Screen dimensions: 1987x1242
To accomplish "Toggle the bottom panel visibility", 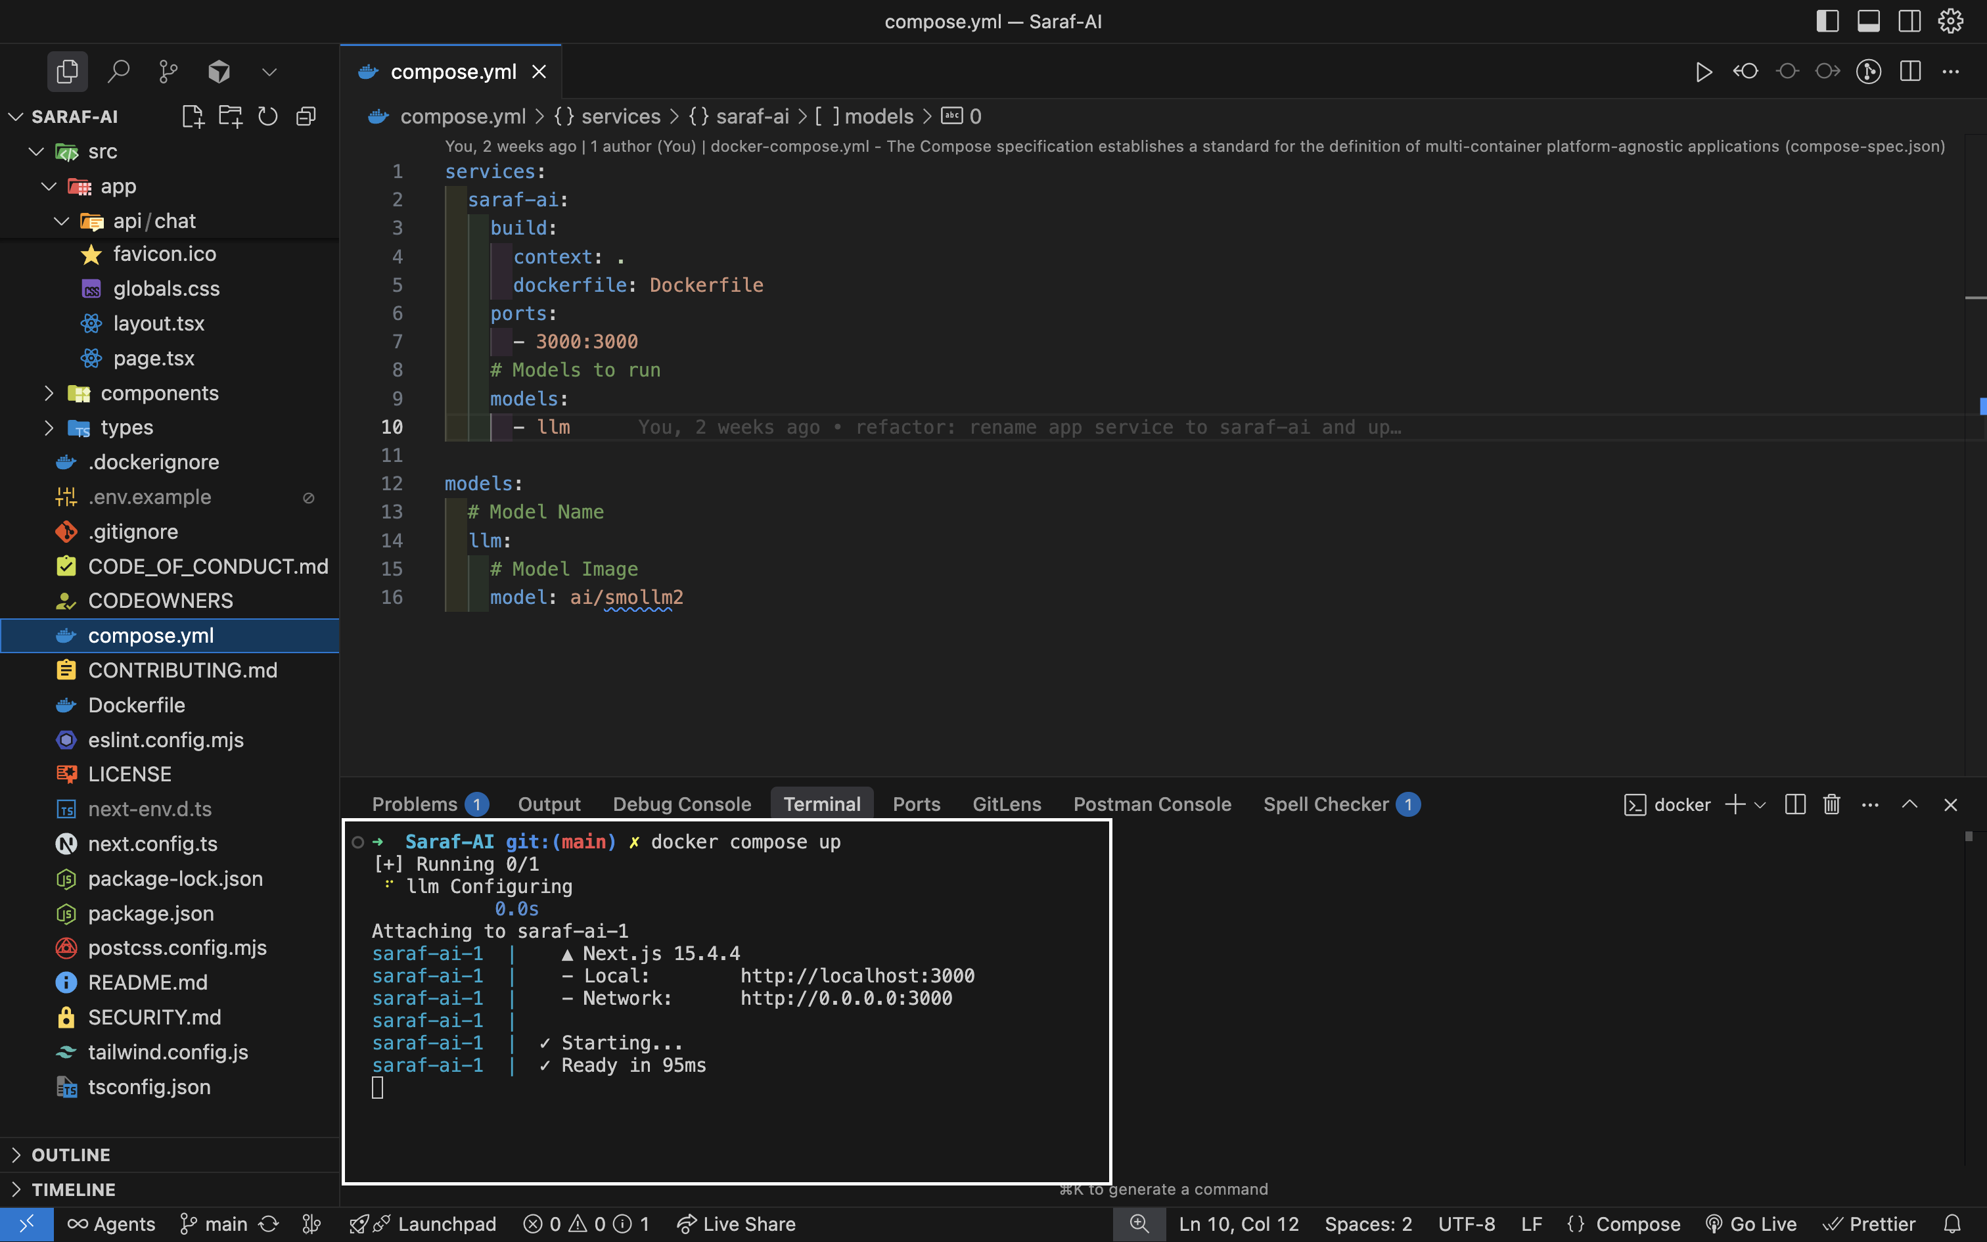I will (x=1868, y=21).
